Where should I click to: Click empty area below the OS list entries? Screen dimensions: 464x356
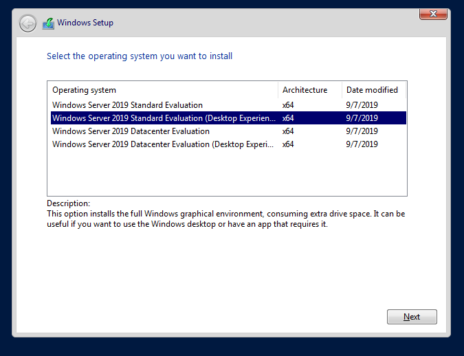coord(227,173)
